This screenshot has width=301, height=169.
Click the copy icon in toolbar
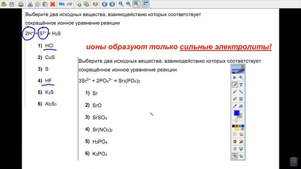coord(38,4)
